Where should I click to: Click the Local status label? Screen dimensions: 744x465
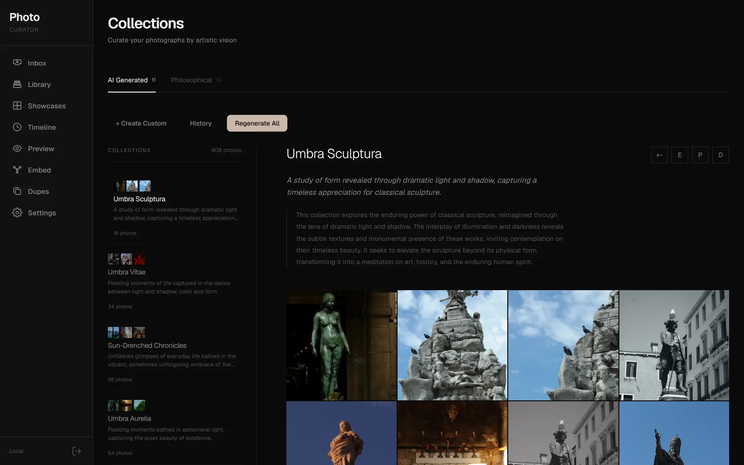tap(16, 451)
